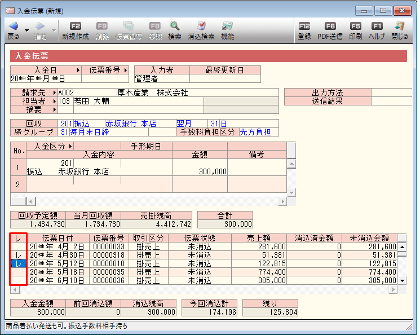Viewport: 420px width, 335px height.
Task: Click the F12 登録 register icon
Action: coord(304,26)
